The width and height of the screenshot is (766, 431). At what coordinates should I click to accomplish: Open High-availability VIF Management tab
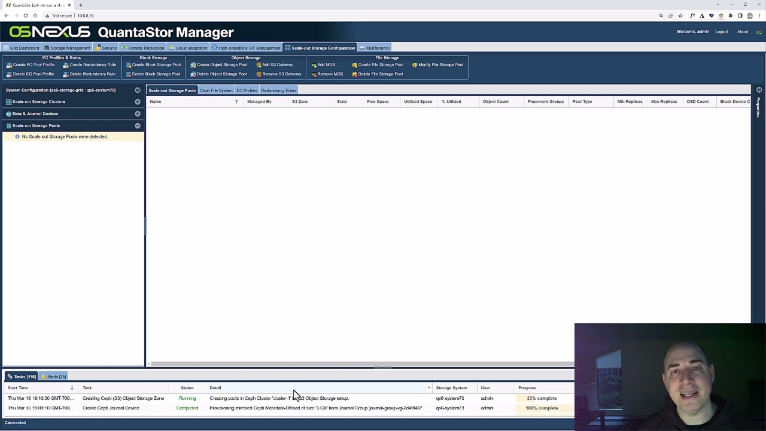point(246,48)
